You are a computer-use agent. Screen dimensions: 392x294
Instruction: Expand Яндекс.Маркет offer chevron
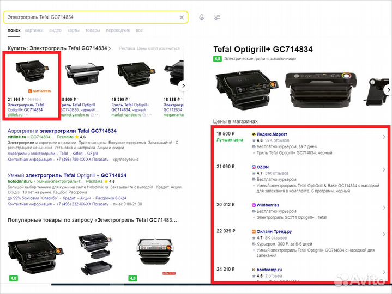(x=384, y=137)
